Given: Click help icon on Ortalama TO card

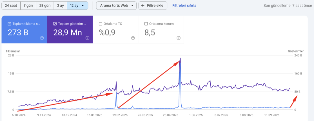Looking at the screenshot, I should coord(133,38).
